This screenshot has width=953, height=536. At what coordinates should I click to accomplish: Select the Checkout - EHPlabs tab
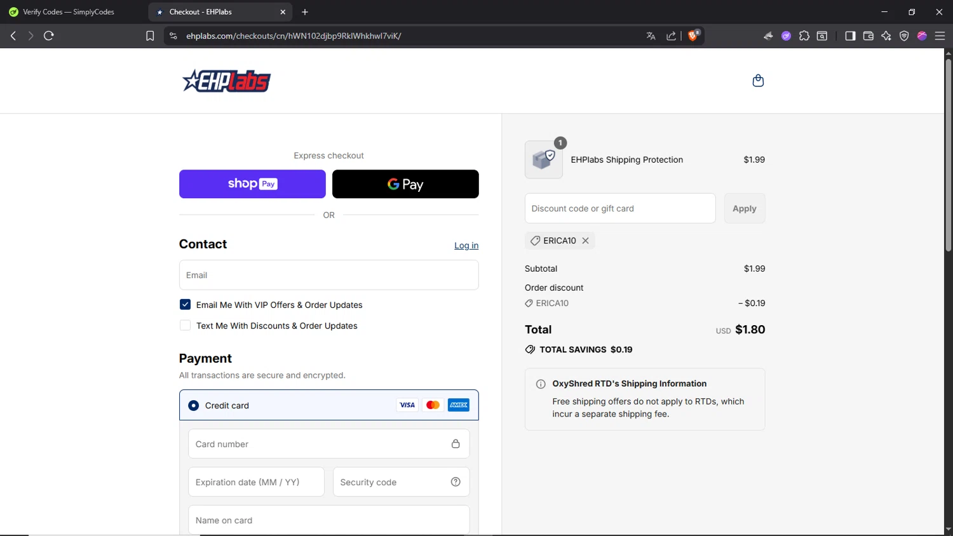[219, 12]
